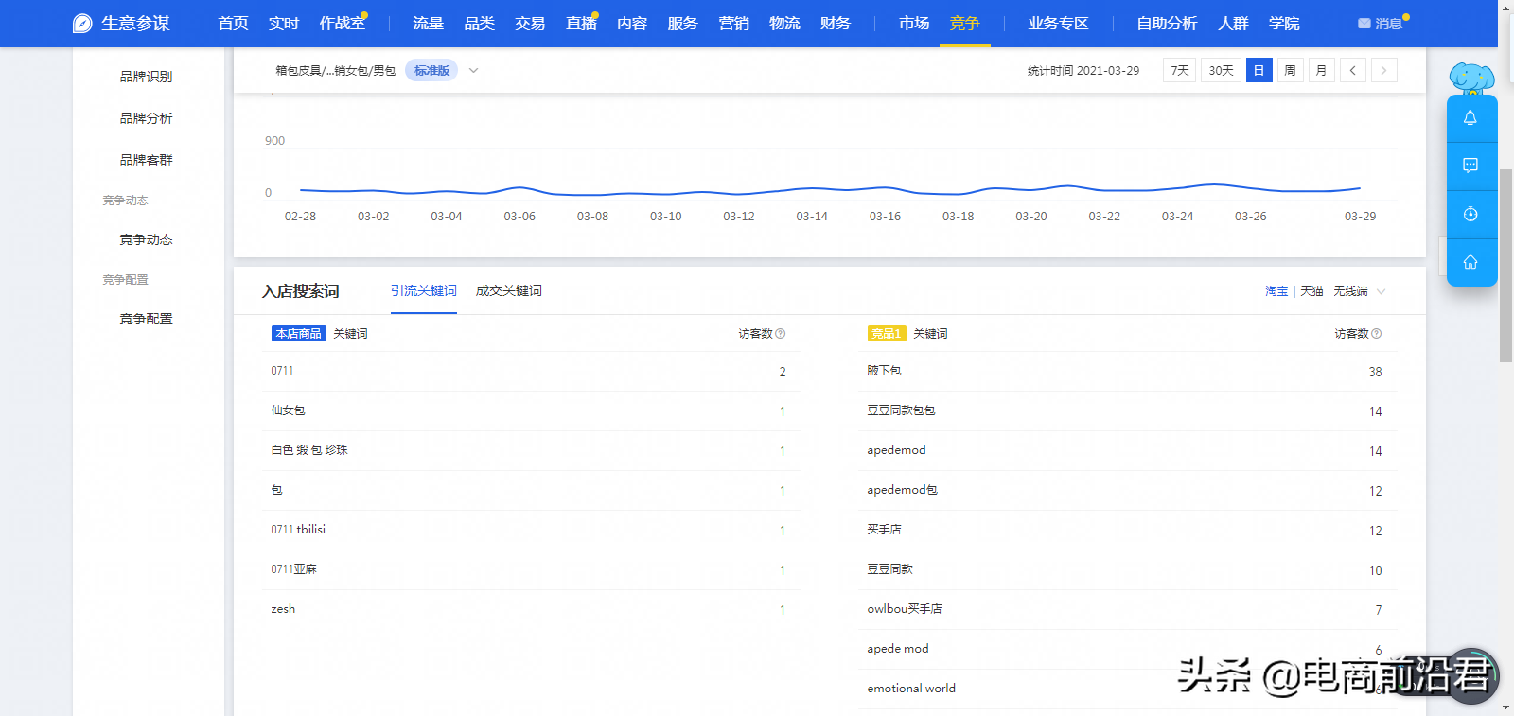This screenshot has width=1514, height=716.
Task: Expand the category selector chevron
Action: [x=474, y=70]
